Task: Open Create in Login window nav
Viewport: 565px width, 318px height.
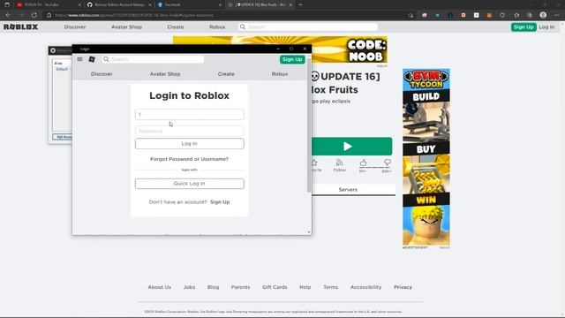Action: coord(226,74)
